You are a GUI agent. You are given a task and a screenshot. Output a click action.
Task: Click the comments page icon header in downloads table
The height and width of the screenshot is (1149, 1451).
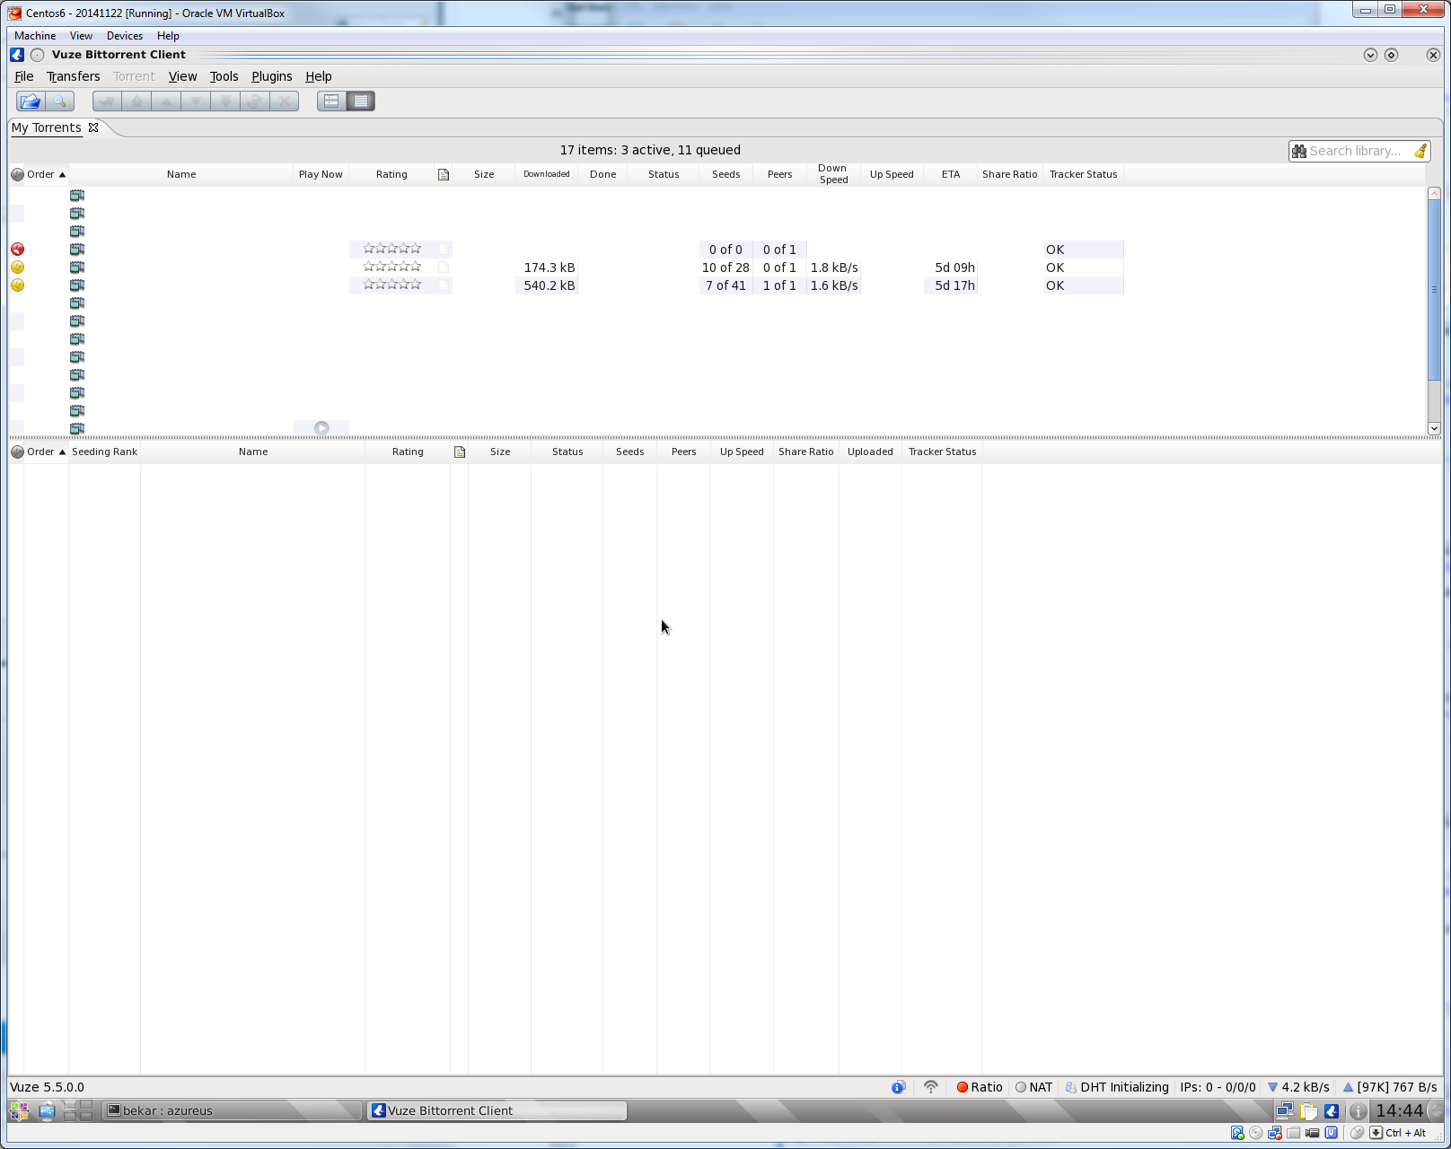(x=444, y=174)
